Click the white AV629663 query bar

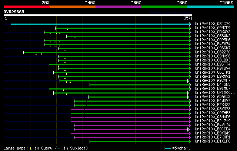[98, 15]
